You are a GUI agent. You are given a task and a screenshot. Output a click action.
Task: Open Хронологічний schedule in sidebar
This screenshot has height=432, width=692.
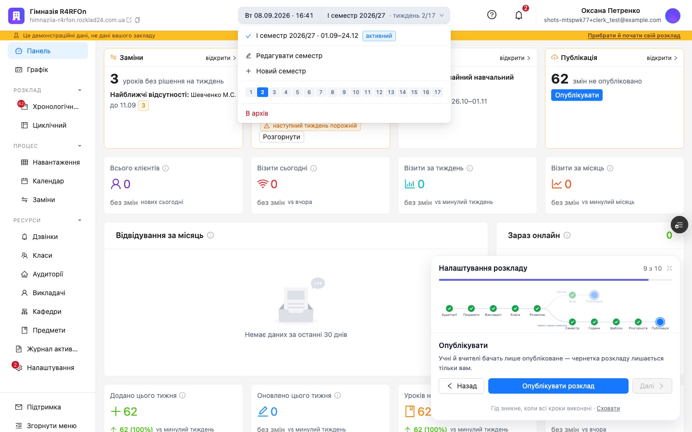point(48,107)
